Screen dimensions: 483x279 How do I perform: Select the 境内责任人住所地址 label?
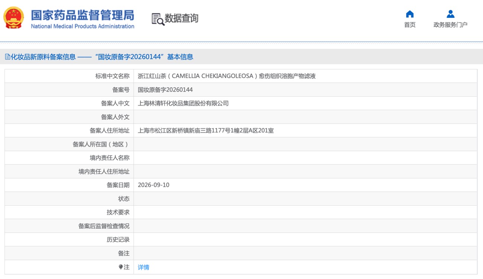coord(104,171)
